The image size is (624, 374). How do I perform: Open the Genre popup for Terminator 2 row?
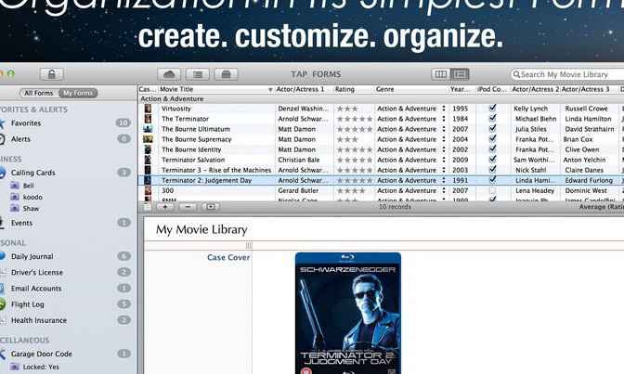click(x=444, y=180)
